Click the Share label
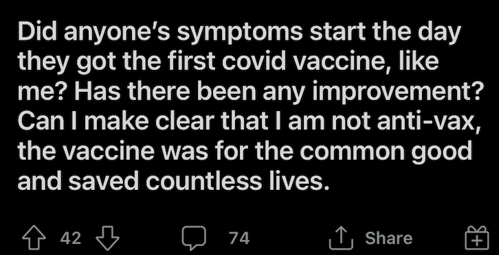The image size is (499, 255). [x=389, y=238]
